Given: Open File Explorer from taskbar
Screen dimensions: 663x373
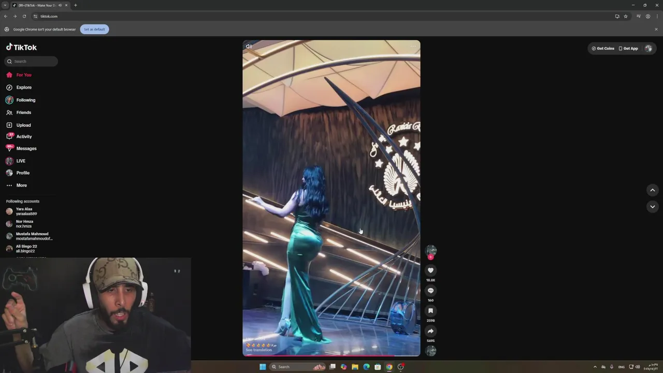Looking at the screenshot, I should (355, 367).
